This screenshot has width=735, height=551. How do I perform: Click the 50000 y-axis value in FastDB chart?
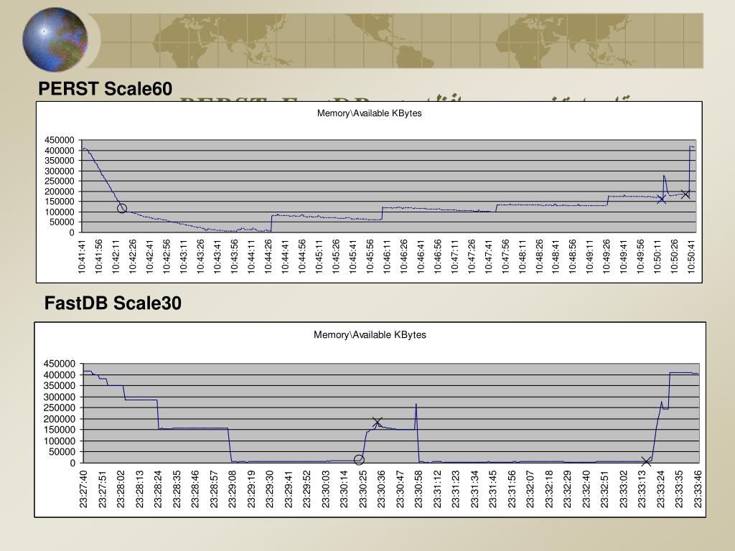click(62, 452)
